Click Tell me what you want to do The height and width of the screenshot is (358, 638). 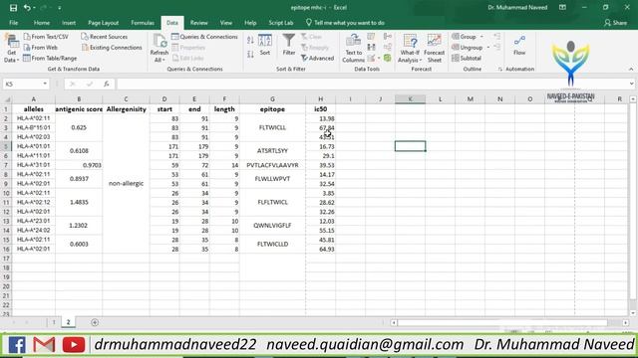(x=346, y=23)
